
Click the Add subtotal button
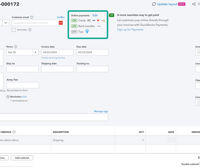tap(22, 158)
